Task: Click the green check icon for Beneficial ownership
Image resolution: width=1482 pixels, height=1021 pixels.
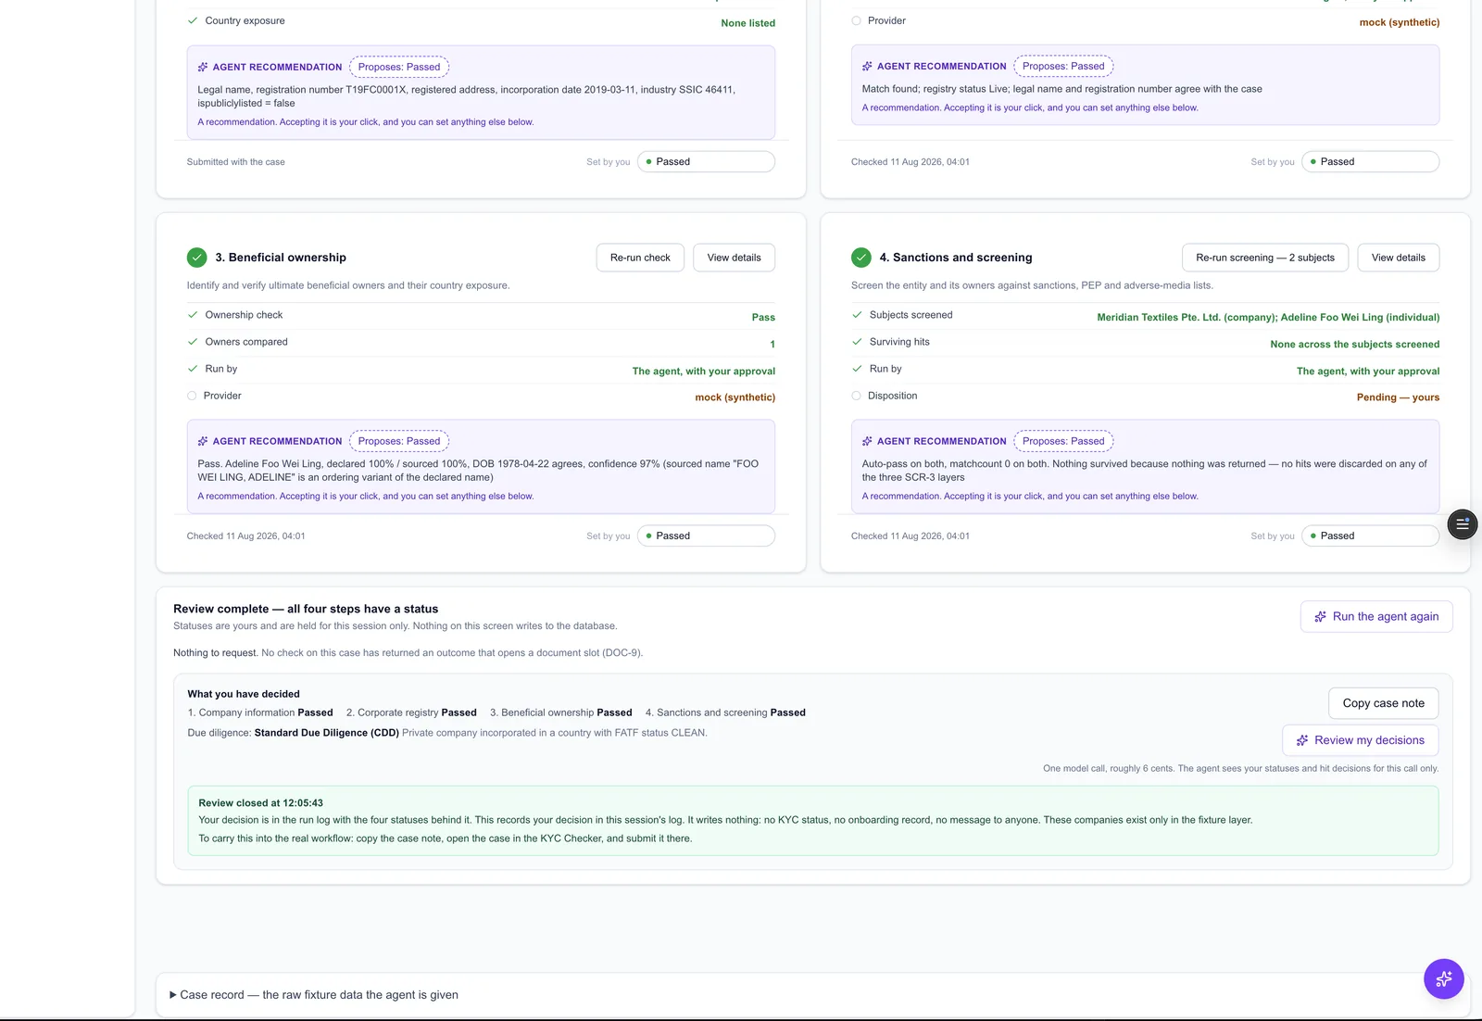Action: (x=196, y=258)
